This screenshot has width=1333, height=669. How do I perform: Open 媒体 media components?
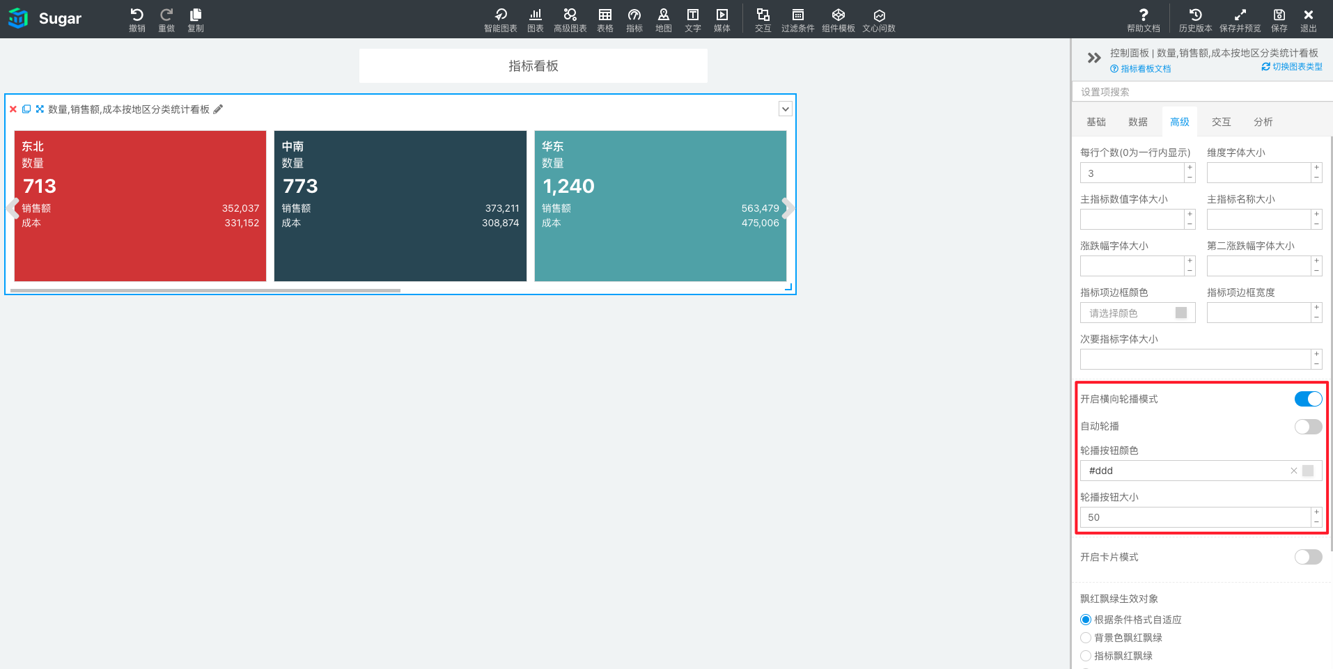[722, 19]
